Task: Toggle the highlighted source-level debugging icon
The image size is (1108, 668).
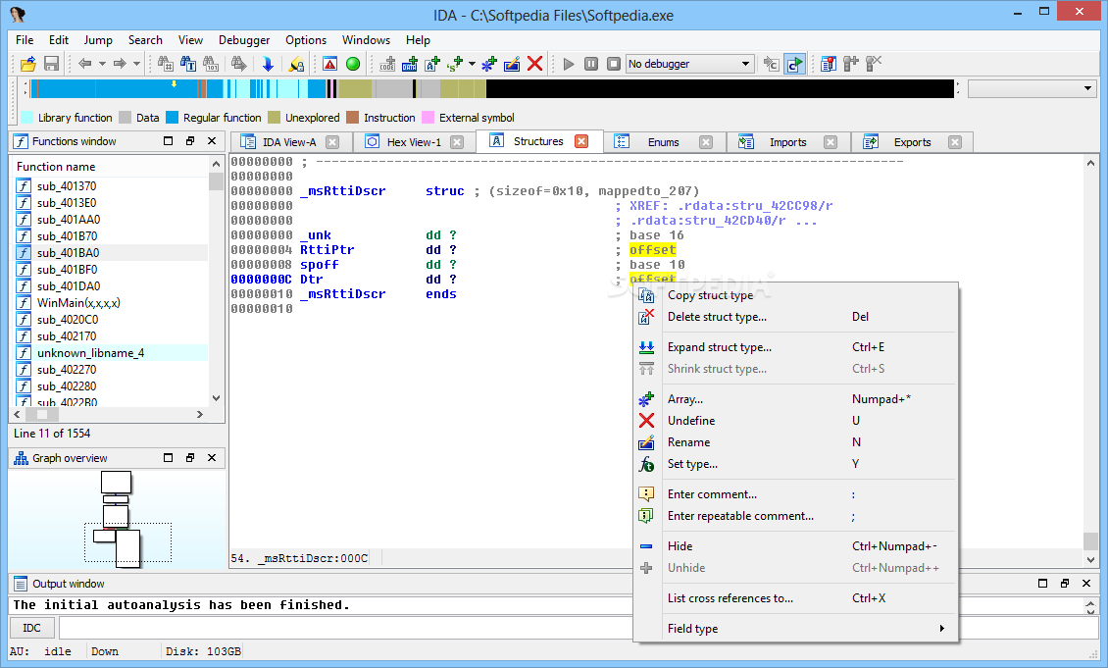Action: [794, 64]
